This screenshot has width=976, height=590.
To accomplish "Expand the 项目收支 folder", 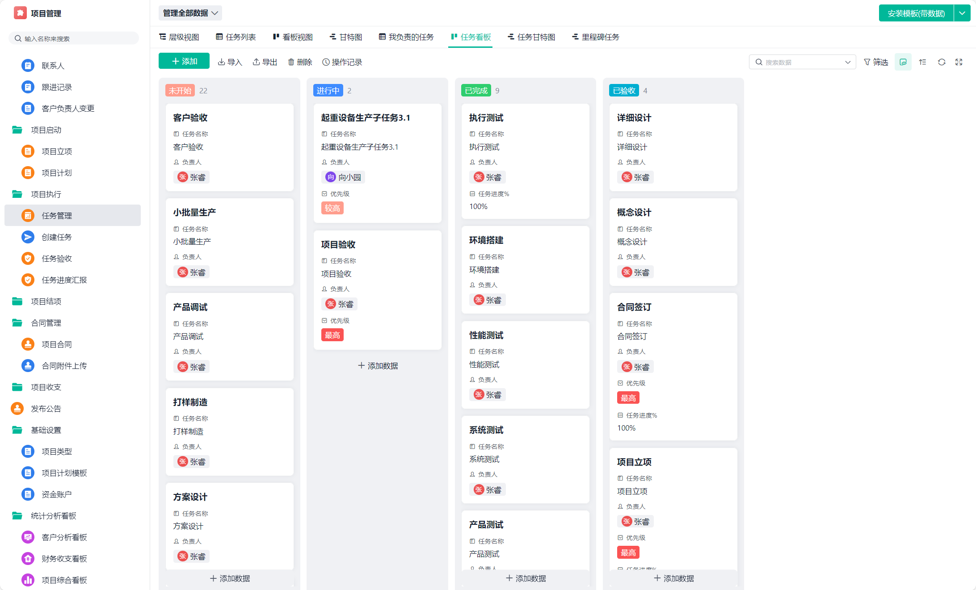I will (17, 387).
